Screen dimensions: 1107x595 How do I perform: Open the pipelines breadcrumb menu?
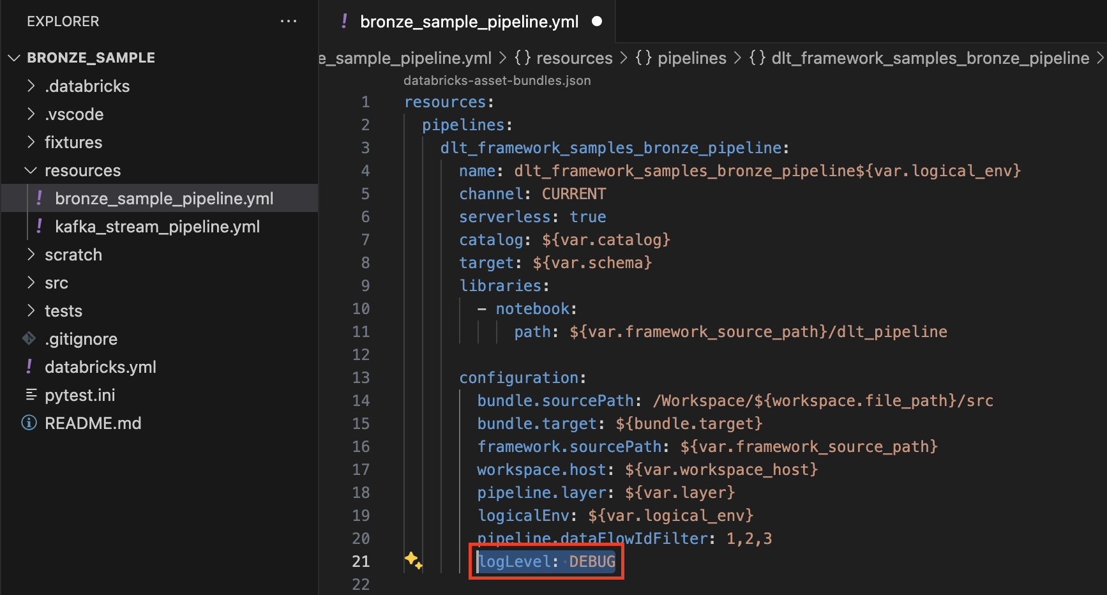pos(691,57)
